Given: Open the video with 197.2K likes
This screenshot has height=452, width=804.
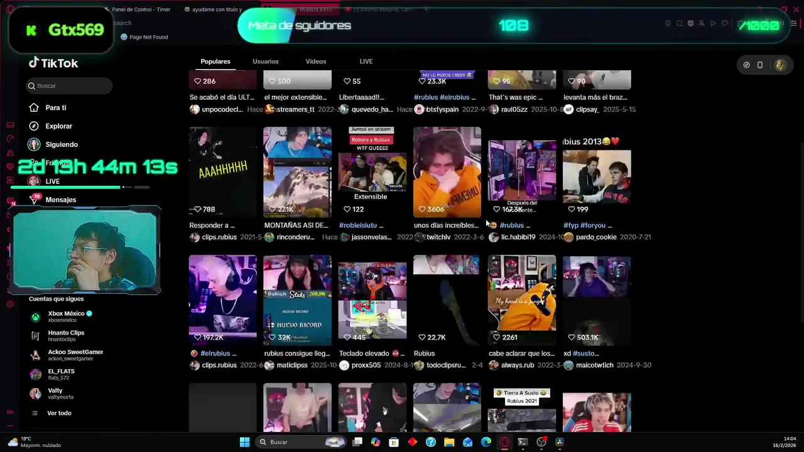Looking at the screenshot, I should 222,300.
